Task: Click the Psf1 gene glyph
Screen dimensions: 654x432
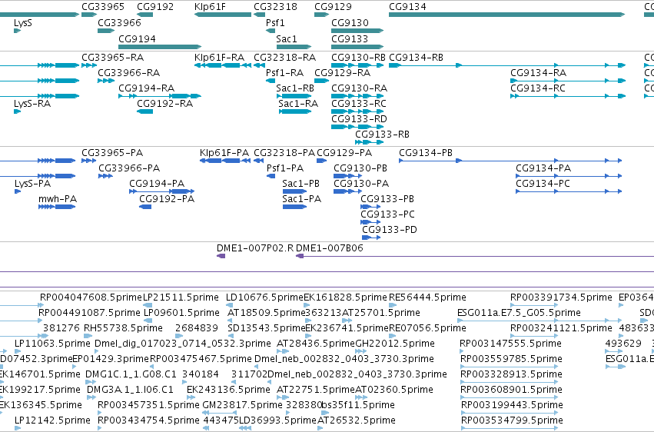Action: pyautogui.click(x=271, y=31)
